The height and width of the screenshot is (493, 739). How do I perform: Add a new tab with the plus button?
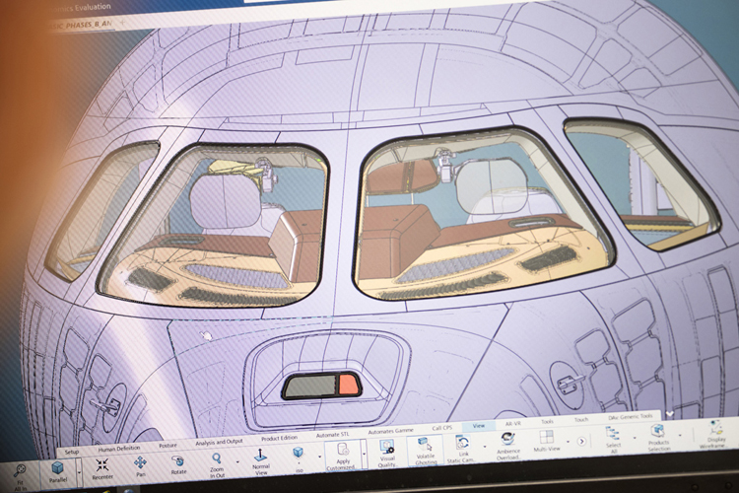[122, 22]
